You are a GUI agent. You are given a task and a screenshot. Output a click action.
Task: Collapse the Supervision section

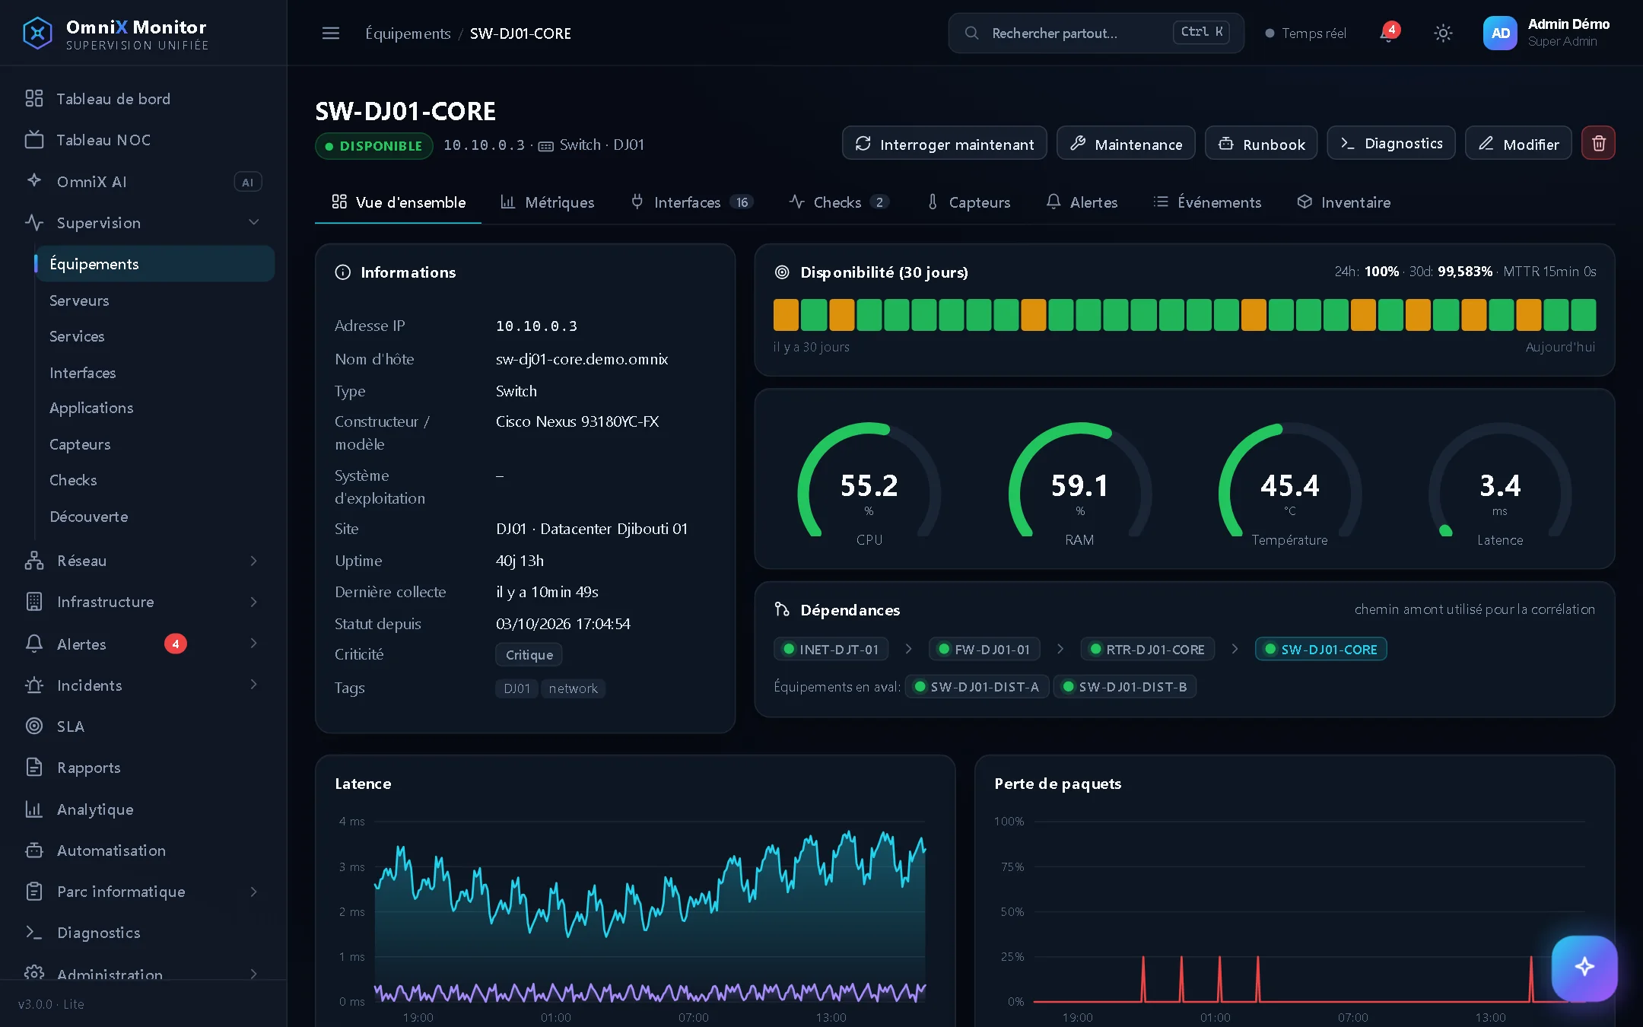[143, 223]
